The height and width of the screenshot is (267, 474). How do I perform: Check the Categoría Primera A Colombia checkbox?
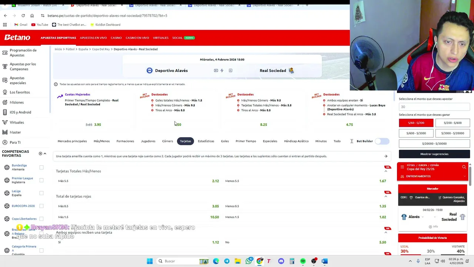point(41,250)
